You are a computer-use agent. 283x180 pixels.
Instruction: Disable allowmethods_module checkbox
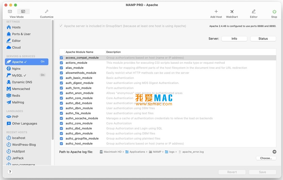tap(61, 73)
